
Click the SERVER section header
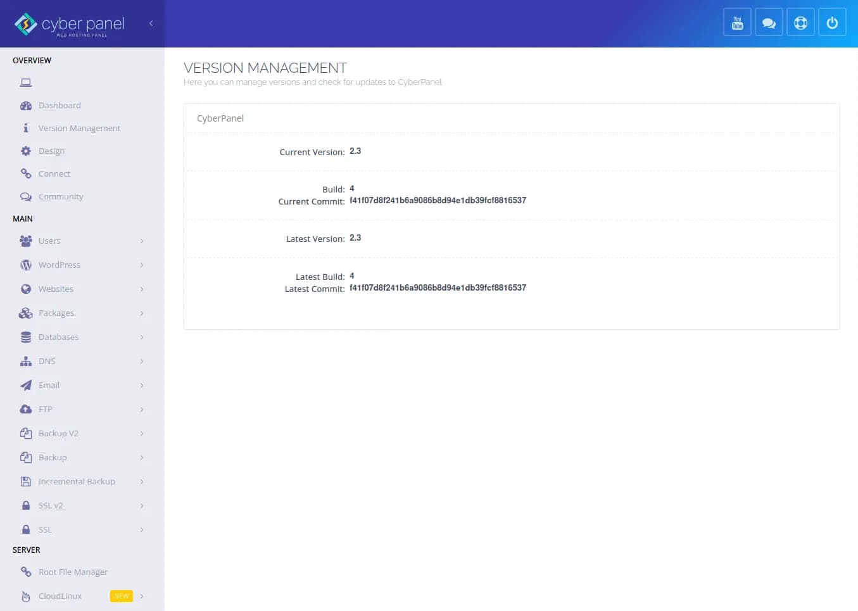[x=27, y=550]
